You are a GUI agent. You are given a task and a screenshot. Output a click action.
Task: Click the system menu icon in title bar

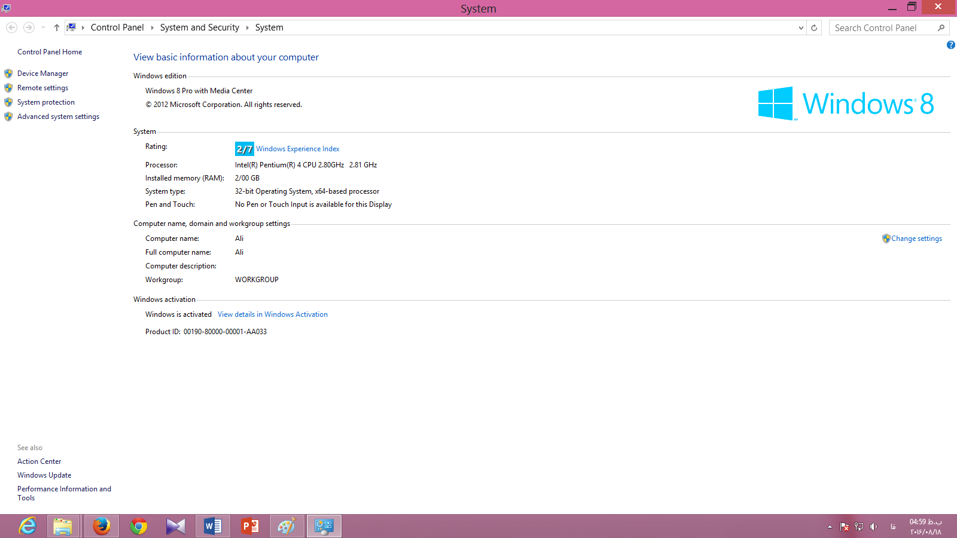pos(6,8)
